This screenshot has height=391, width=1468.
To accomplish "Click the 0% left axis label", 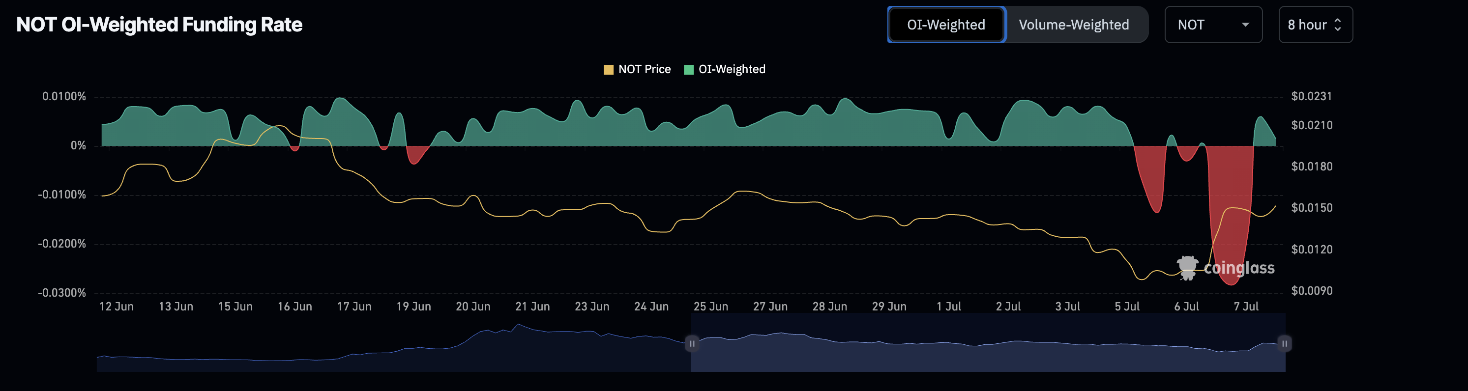I will pyautogui.click(x=78, y=146).
